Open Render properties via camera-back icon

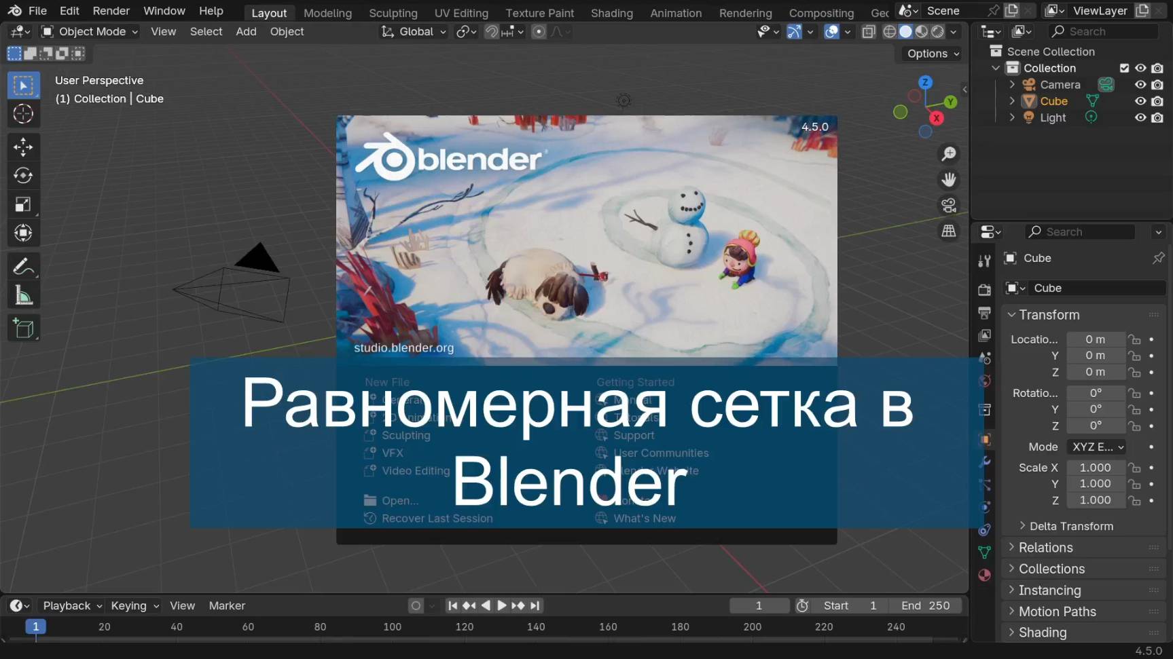985,289
